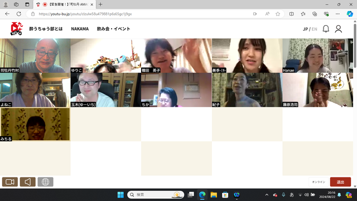
Task: Open browser Settings and more menu
Action: [x=337, y=14]
